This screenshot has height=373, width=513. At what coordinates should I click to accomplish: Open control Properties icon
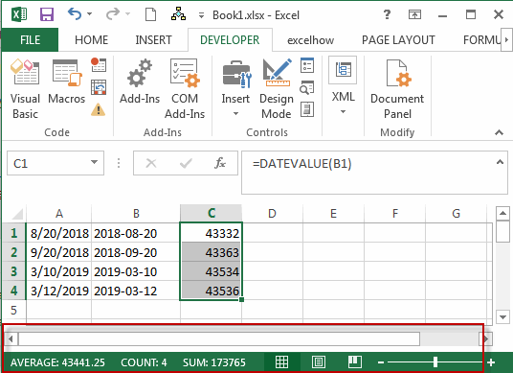[307, 65]
